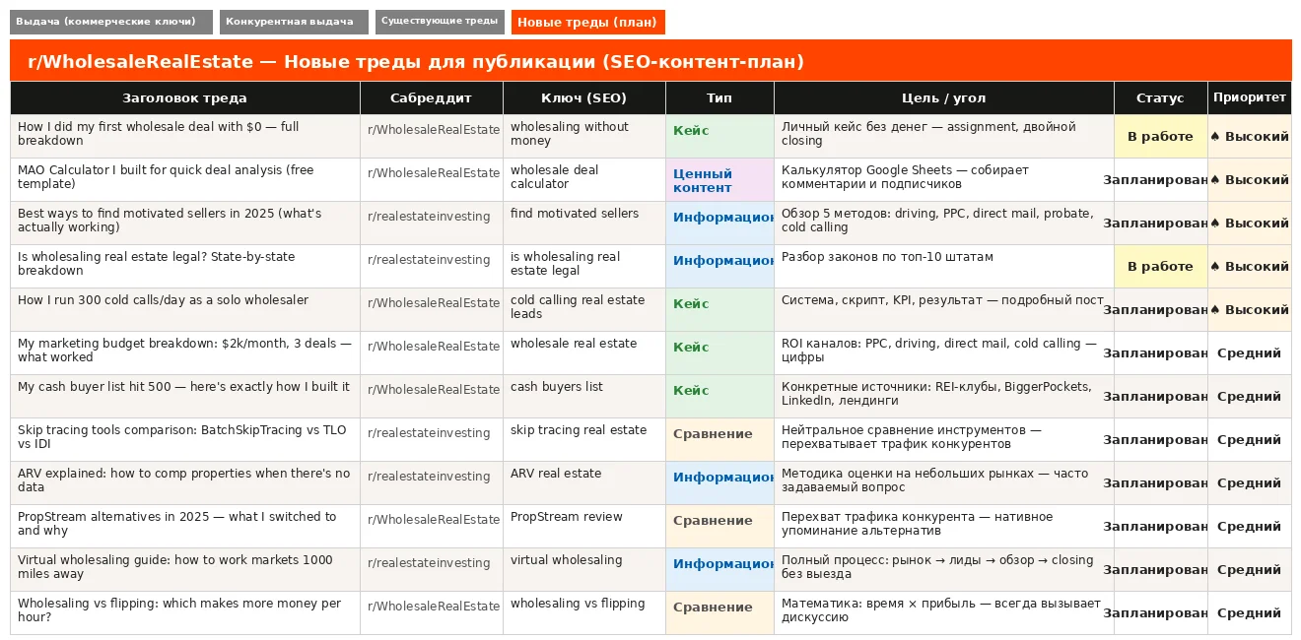
Task: Click key cell 'is wholesaling real estate legal'
Action: click(584, 267)
